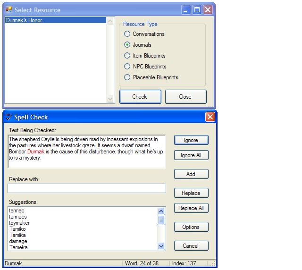Select the Conversations radio button
The image size is (302, 270).
(x=127, y=34)
